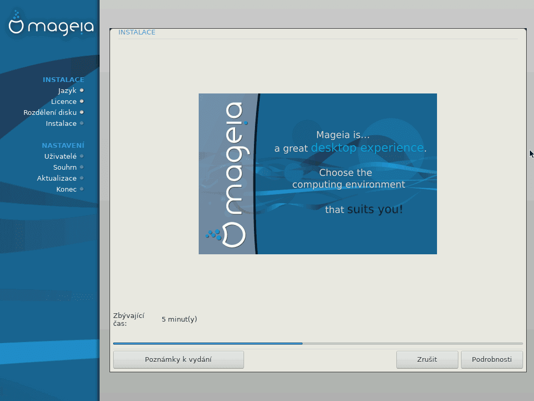Click the bullet next to Licence

click(82, 101)
